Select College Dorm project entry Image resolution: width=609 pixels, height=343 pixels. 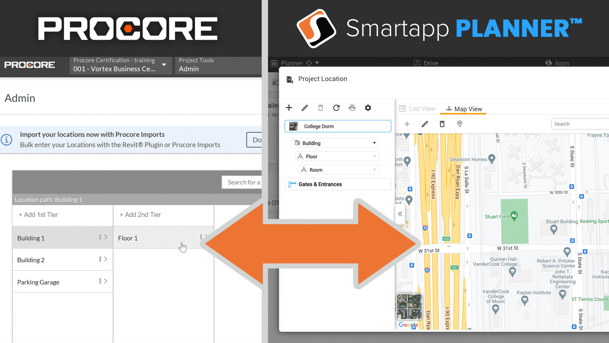tap(338, 126)
